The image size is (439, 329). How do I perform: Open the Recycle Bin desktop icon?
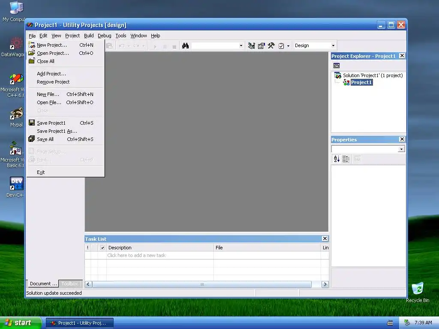tap(418, 293)
